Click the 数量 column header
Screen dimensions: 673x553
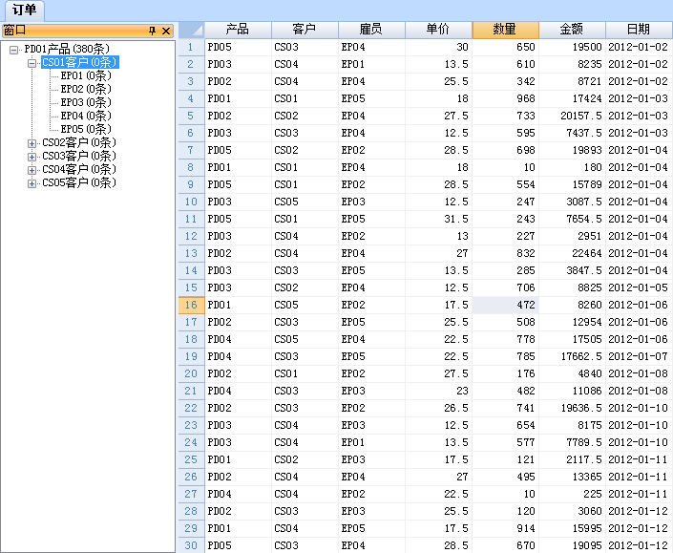click(506, 30)
